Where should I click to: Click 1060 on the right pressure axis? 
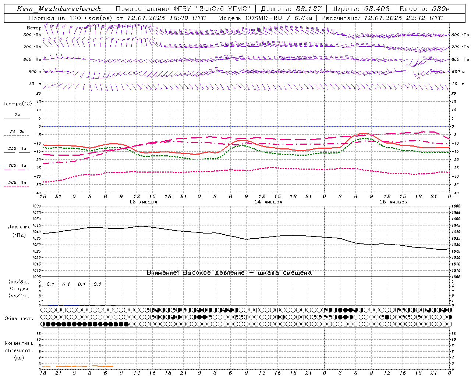click(x=456, y=206)
